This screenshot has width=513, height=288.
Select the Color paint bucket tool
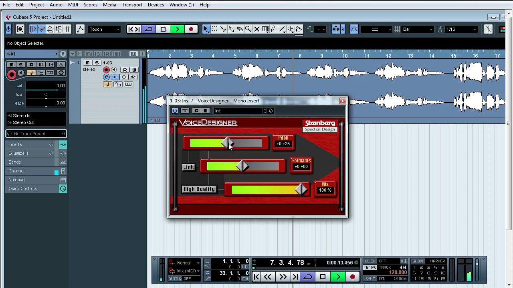pos(299,29)
